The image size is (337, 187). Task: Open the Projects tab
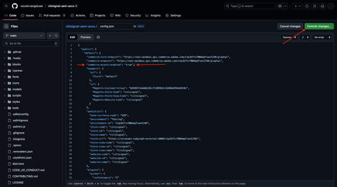click(98, 15)
